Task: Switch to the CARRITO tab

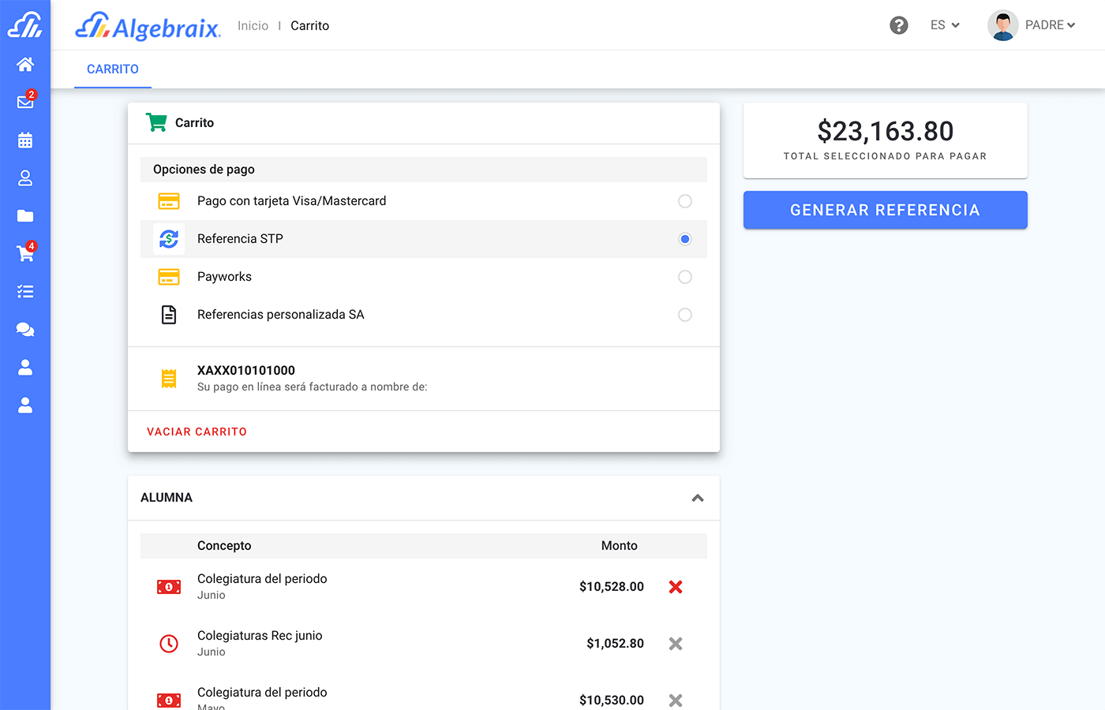Action: pyautogui.click(x=113, y=69)
